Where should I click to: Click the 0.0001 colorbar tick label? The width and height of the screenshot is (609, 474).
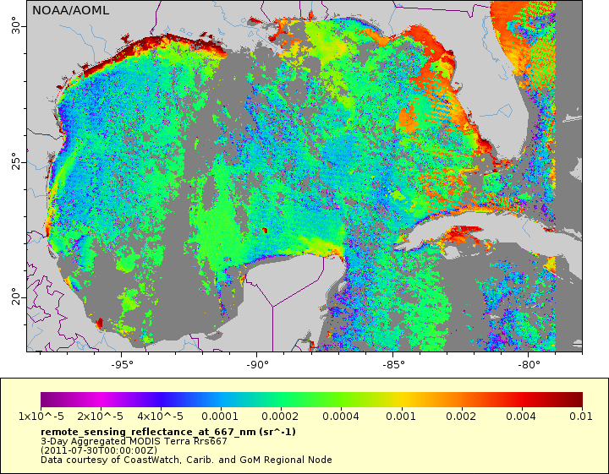[x=220, y=417]
